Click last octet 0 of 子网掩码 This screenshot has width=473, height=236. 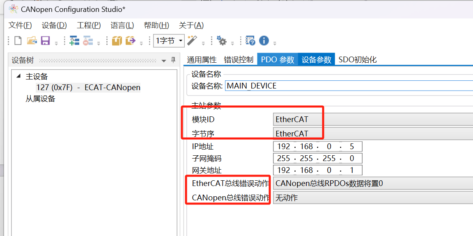(352, 158)
